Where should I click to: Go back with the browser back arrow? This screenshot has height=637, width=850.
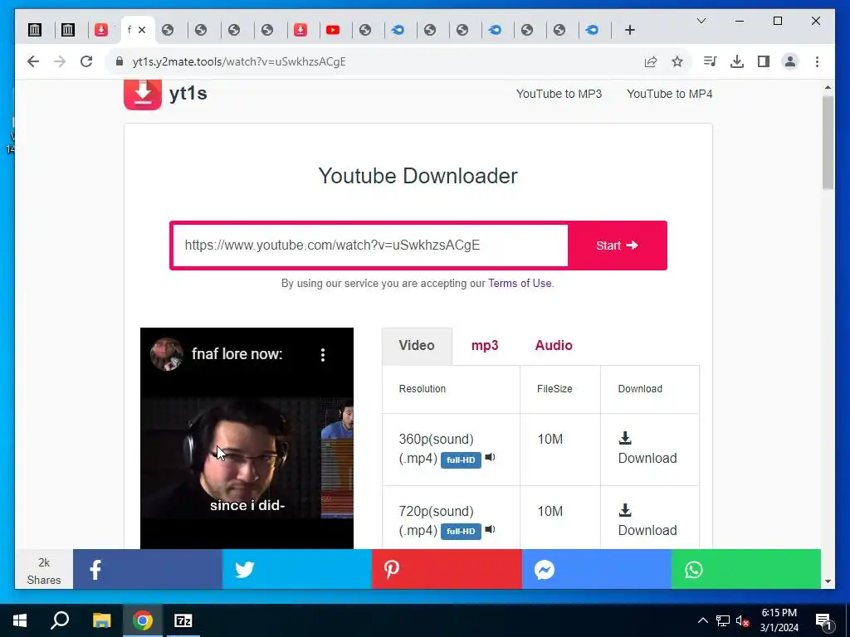pyautogui.click(x=33, y=61)
